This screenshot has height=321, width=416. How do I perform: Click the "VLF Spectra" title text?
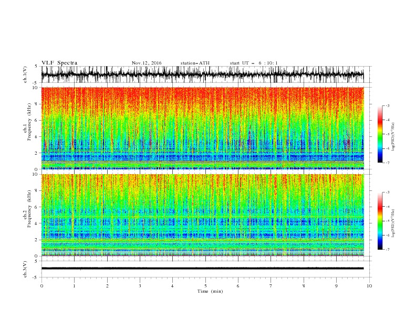[59, 63]
